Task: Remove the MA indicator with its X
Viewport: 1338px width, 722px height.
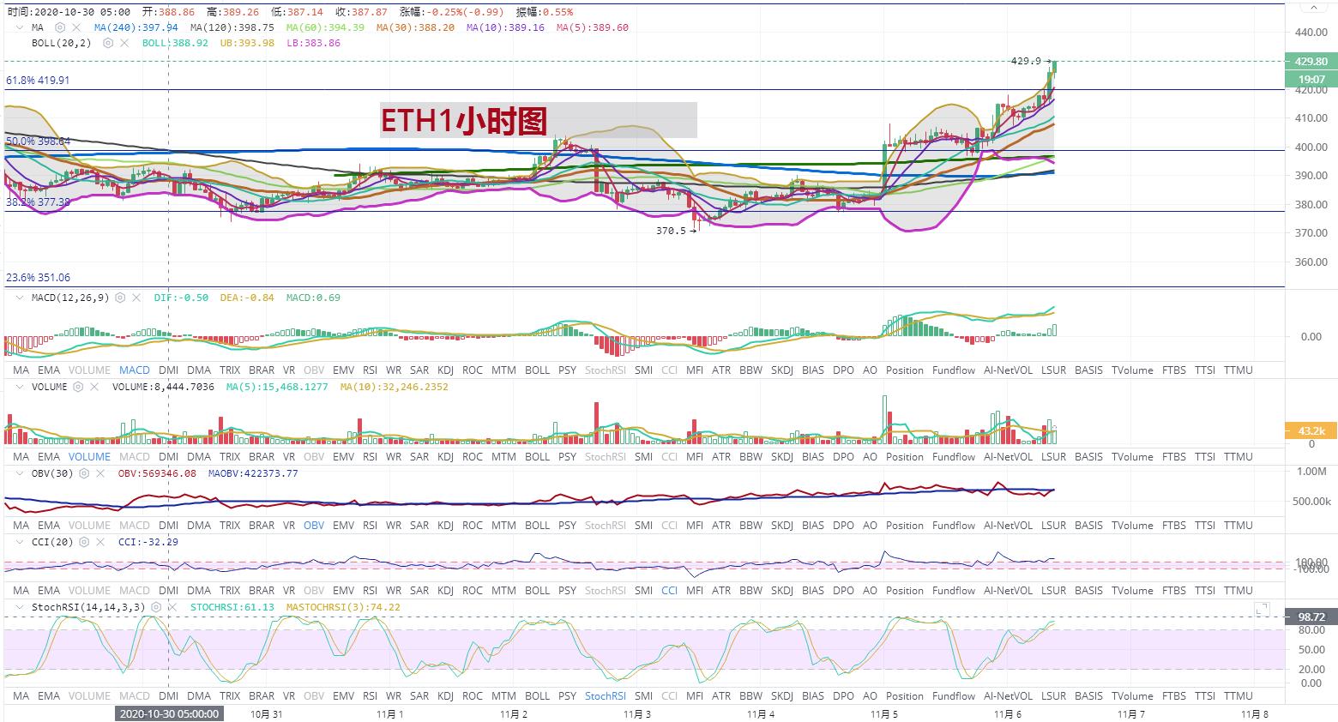Action: pos(77,27)
